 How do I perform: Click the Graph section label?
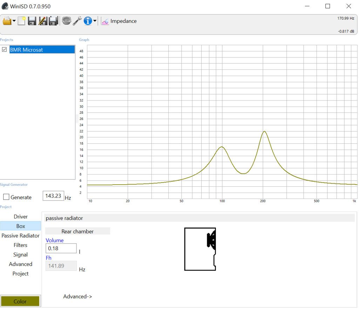point(84,40)
